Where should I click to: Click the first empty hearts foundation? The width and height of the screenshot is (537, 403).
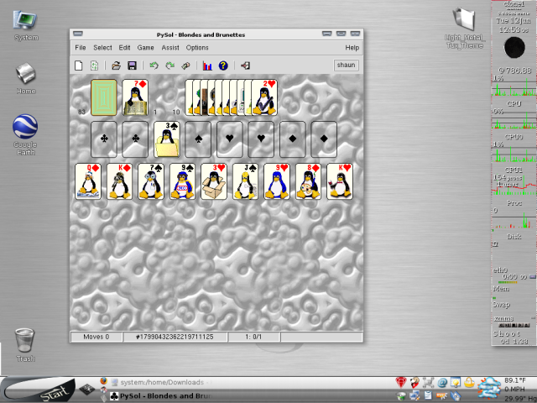click(230, 139)
